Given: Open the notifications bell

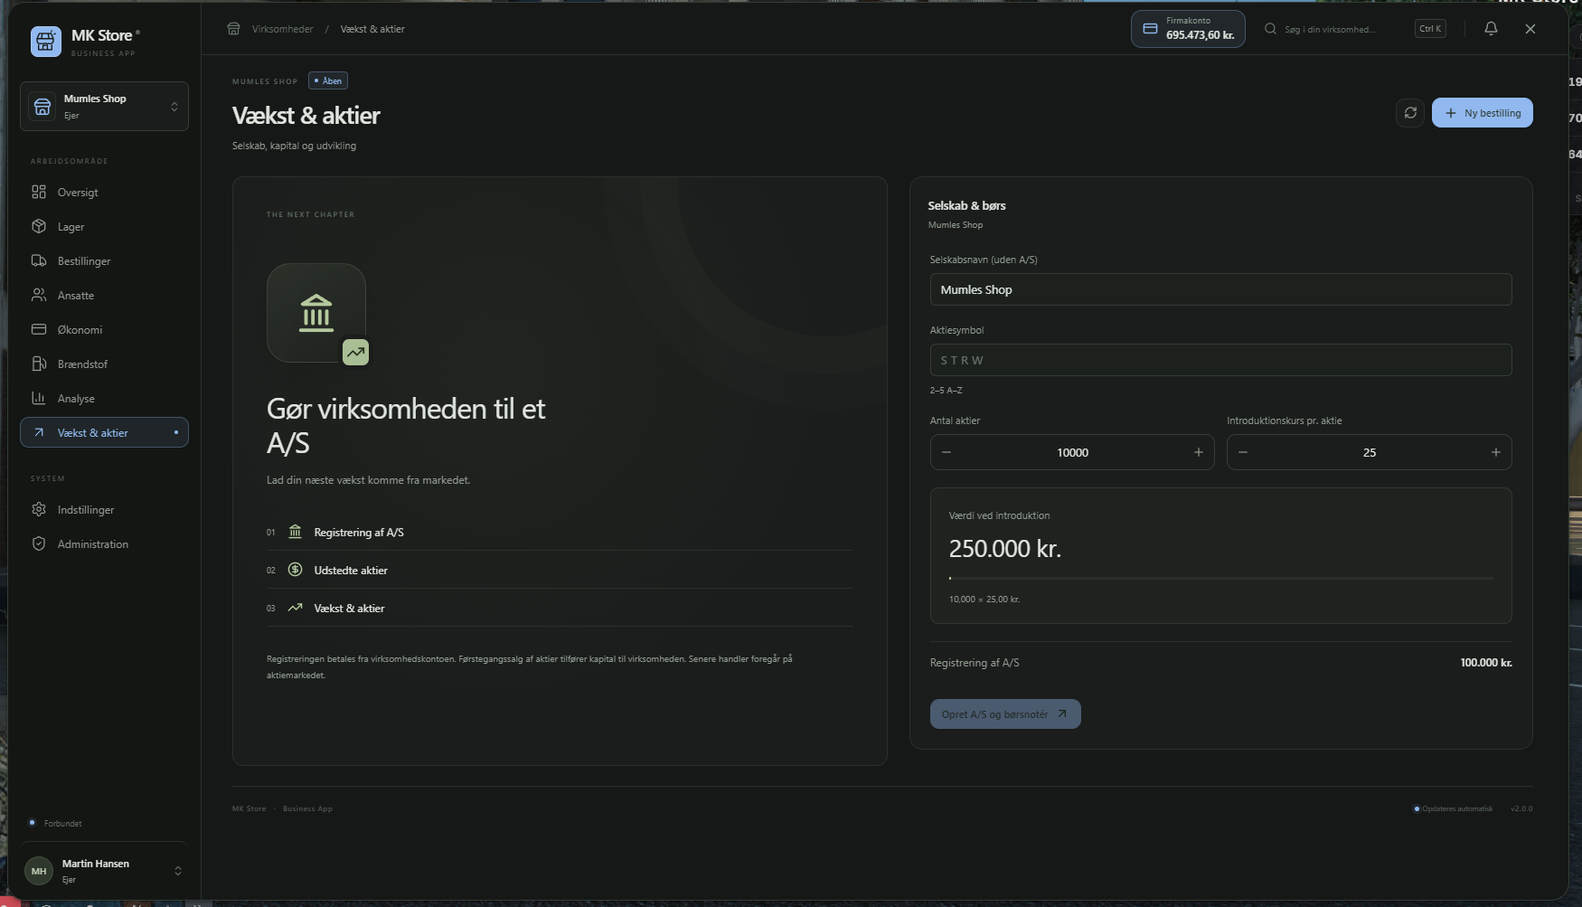Looking at the screenshot, I should click(x=1491, y=29).
